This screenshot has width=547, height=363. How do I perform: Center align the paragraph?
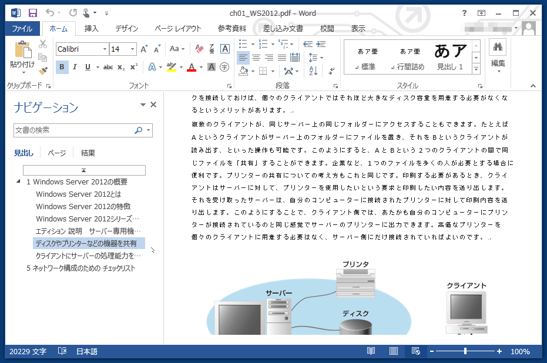click(256, 58)
